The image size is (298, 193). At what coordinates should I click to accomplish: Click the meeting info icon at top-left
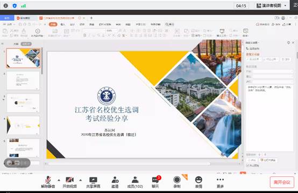pos(6,6)
